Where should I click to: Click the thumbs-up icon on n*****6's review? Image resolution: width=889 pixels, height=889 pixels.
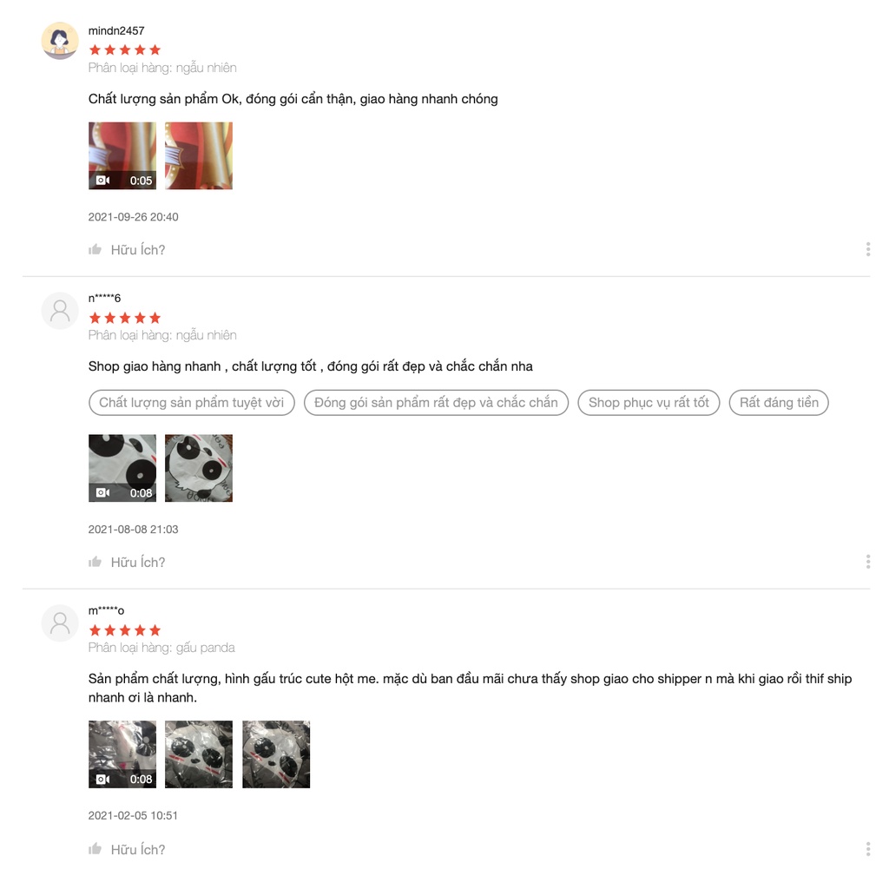tap(95, 562)
